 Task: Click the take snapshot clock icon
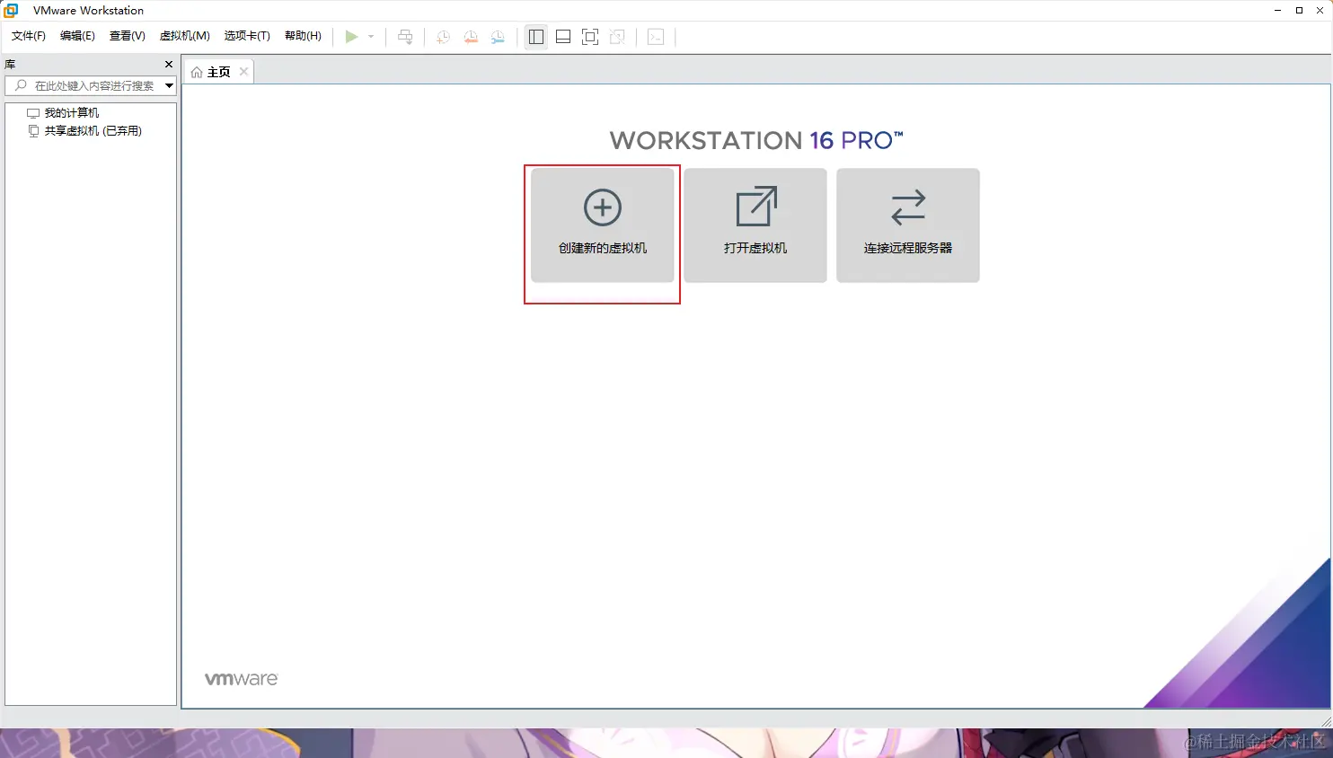tap(443, 37)
